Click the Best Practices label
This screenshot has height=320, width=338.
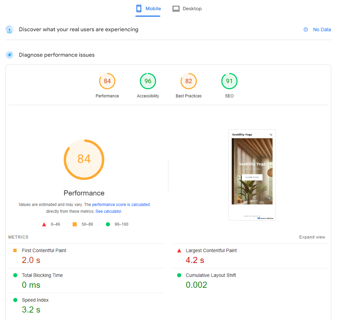point(189,96)
